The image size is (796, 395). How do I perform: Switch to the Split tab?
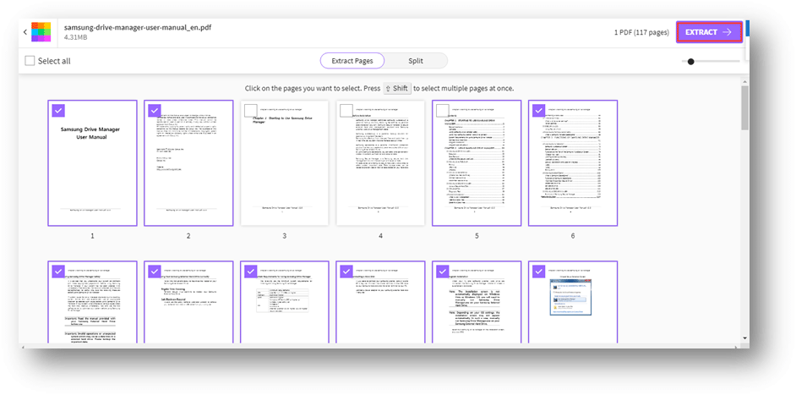416,61
